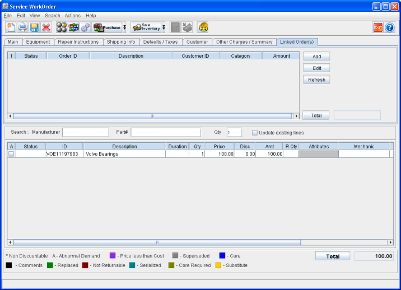Click the Volvo Bearings description cell
401x290 pixels.
124,154
